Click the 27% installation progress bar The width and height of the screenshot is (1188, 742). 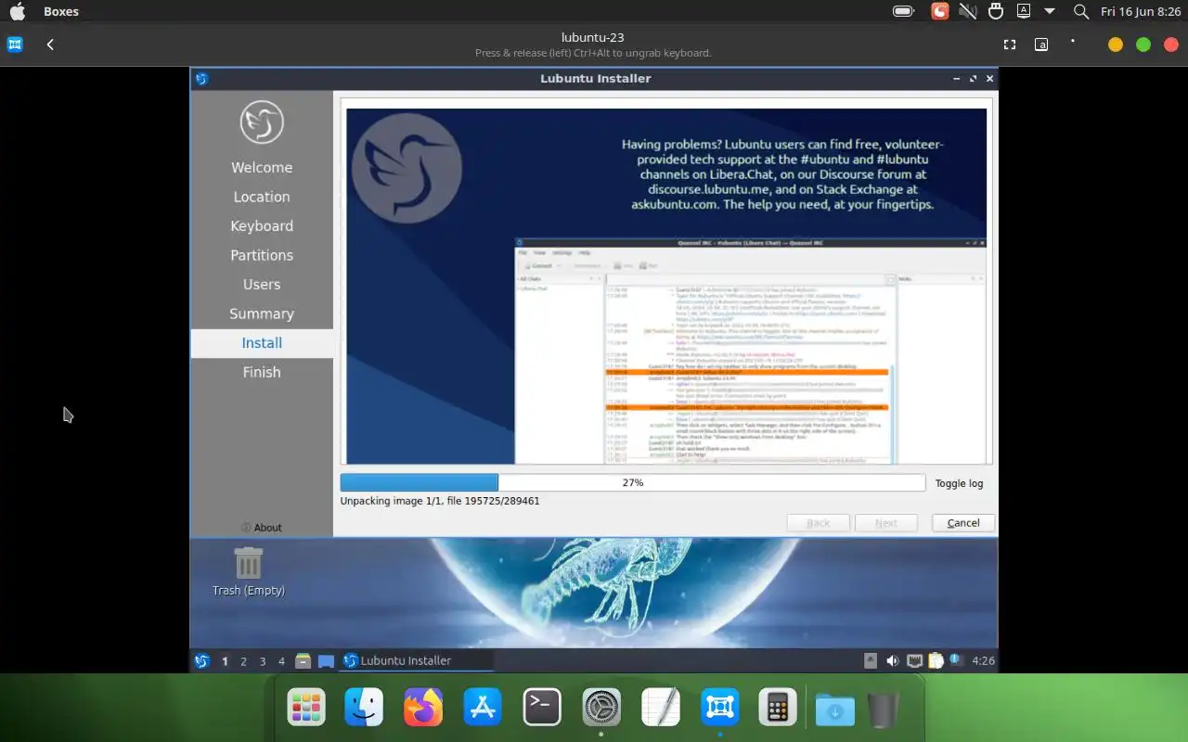tap(633, 483)
